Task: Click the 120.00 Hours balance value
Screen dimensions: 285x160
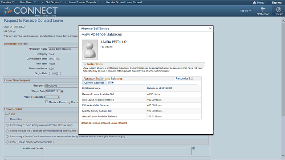Action: (x=155, y=111)
